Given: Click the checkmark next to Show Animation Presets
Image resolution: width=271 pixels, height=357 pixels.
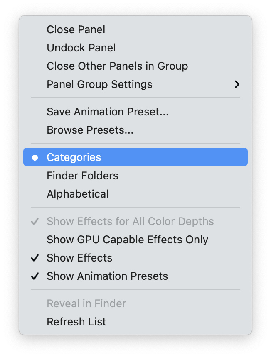Looking at the screenshot, I should pyautogui.click(x=35, y=276).
